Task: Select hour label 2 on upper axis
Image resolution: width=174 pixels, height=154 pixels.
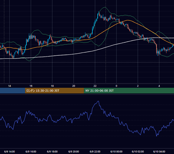Action: (138, 86)
